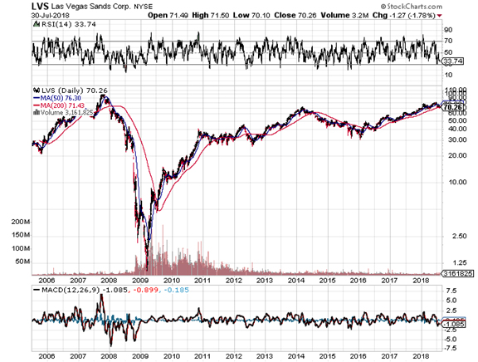The height and width of the screenshot is (362, 478).
Task: Click the 10.00 price axis label
Action: coord(457,182)
